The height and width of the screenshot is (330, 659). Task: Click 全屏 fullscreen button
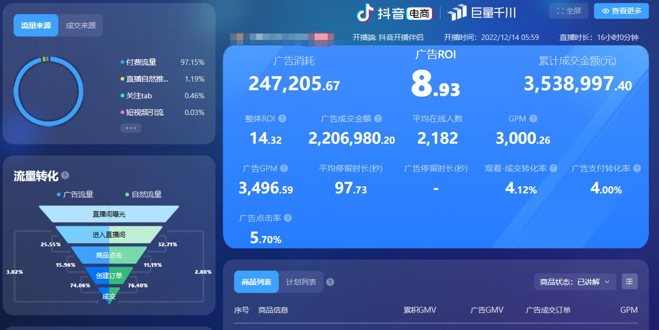(568, 11)
